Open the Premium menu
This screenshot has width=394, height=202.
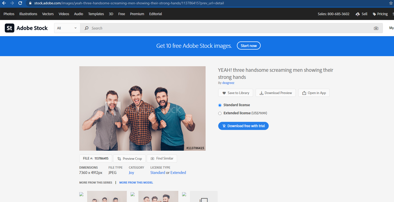coord(137,14)
